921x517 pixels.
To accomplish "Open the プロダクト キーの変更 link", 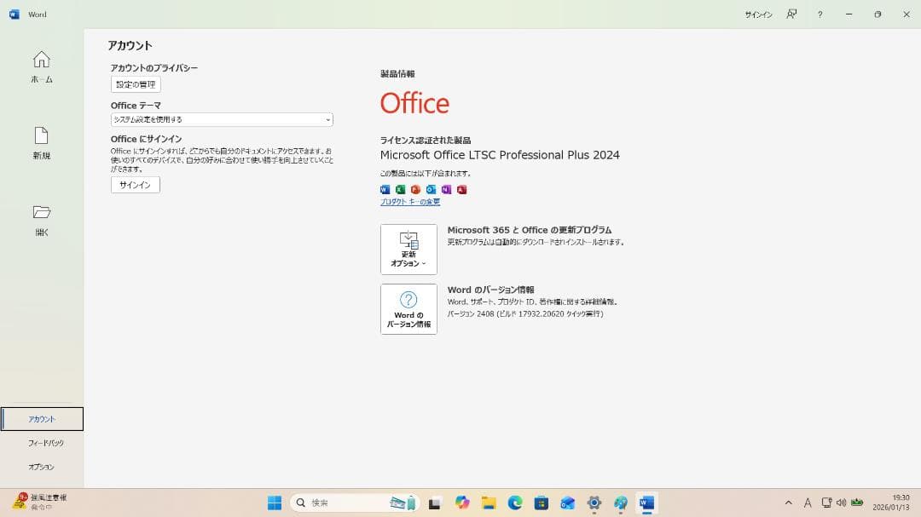I will point(409,201).
